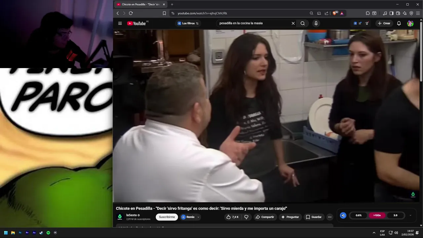Open Premiere Pro from the taskbar
Viewport: 423px width, 238px height.
tap(27, 233)
